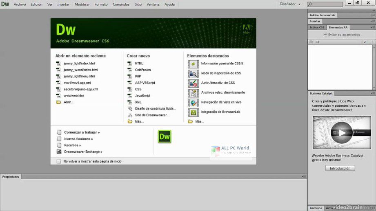Open the Comandos menu
The image size is (376, 211).
coord(121,4)
